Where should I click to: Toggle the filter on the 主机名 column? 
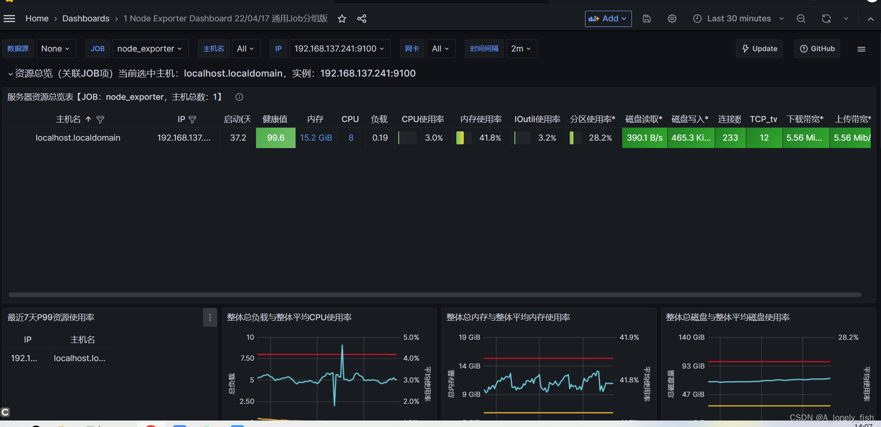pos(100,119)
